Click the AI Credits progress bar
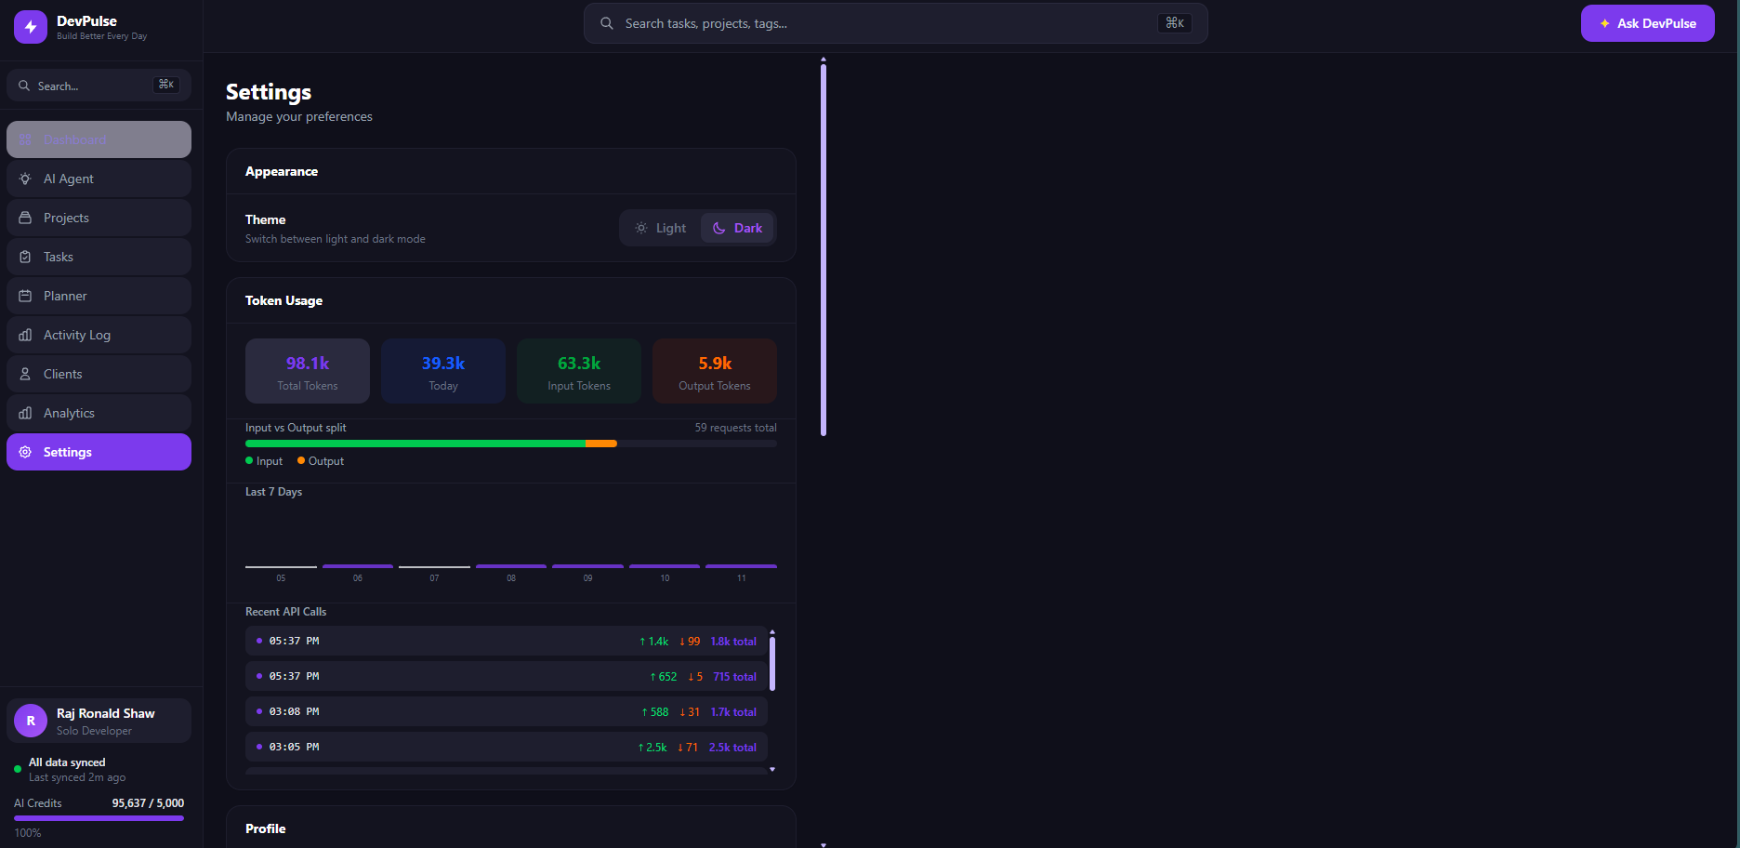This screenshot has height=848, width=1740. pos(99,818)
